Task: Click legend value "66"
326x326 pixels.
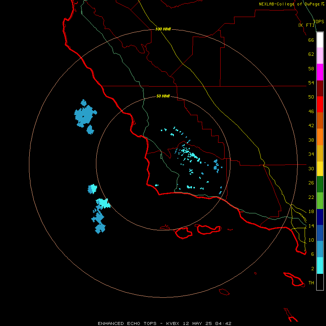Action: click(x=311, y=40)
